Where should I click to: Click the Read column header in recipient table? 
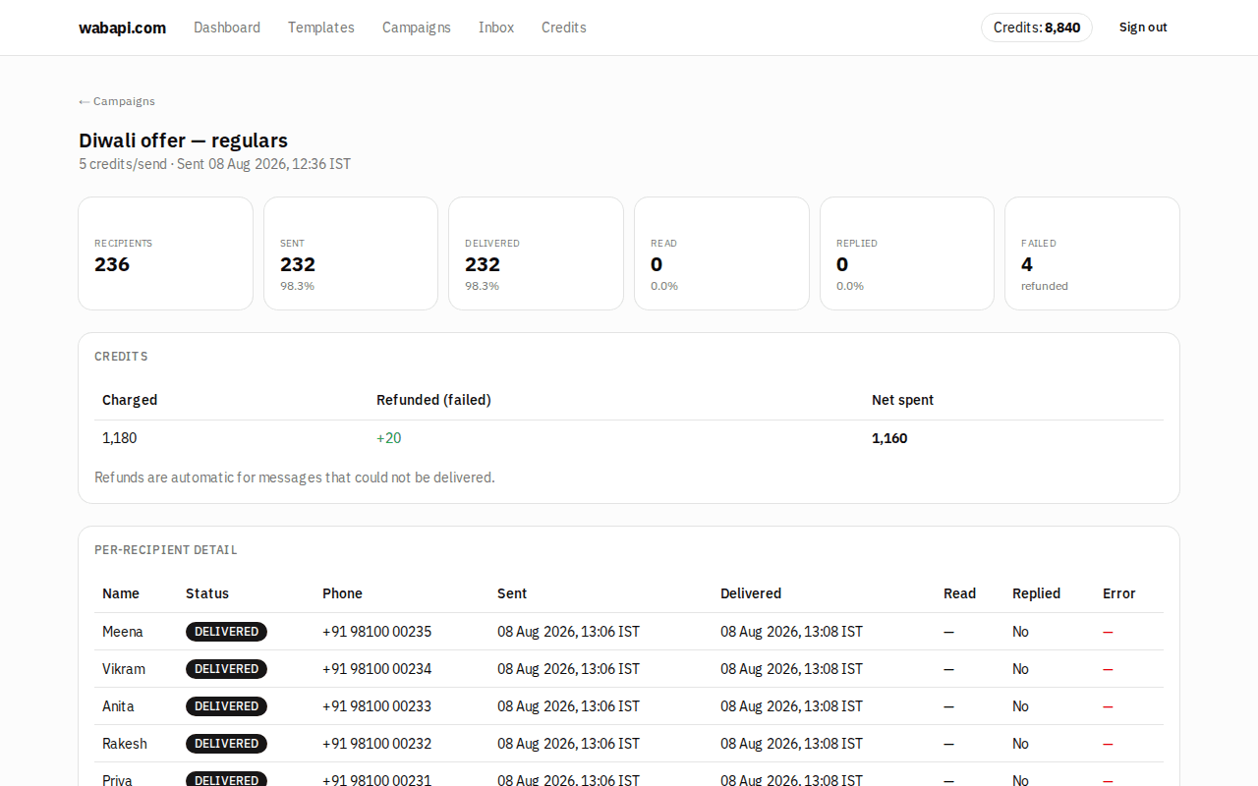[959, 593]
